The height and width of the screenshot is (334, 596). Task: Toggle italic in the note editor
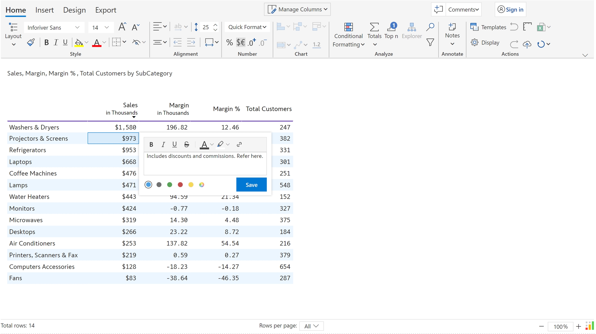pos(163,144)
